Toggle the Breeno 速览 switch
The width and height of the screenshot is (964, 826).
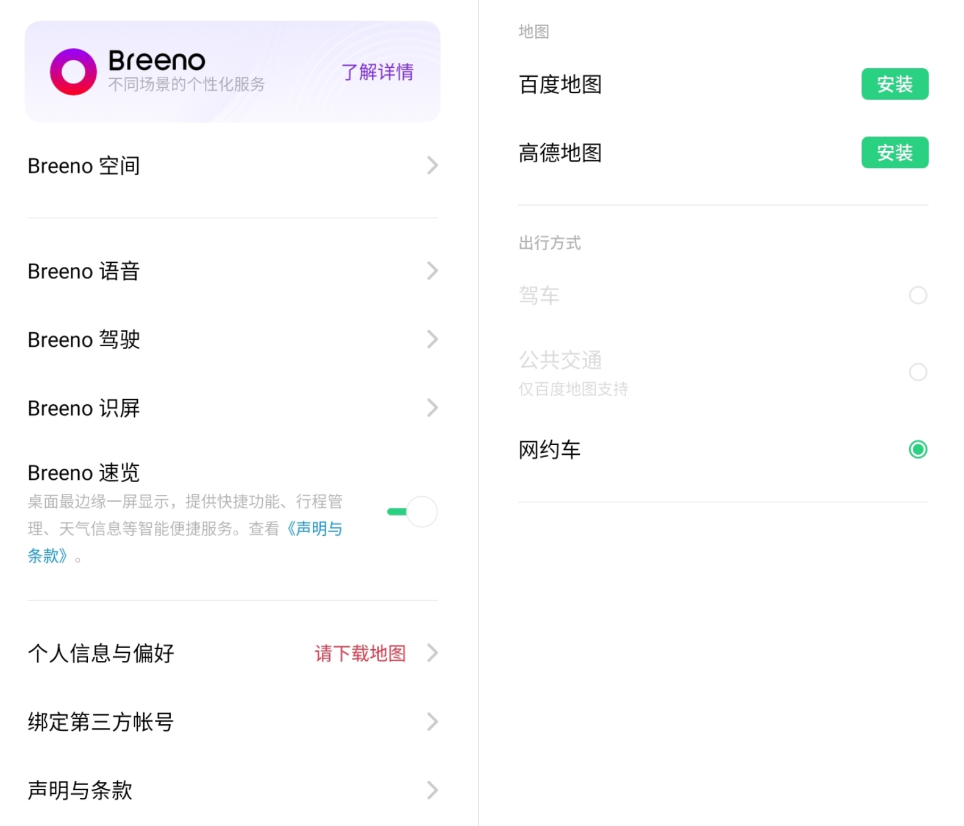click(413, 511)
